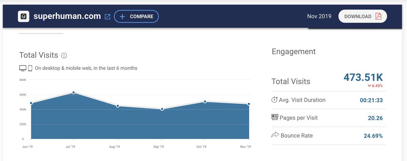This screenshot has height=161, width=407.
Task: Click the Engagement heading
Action: 294,51
